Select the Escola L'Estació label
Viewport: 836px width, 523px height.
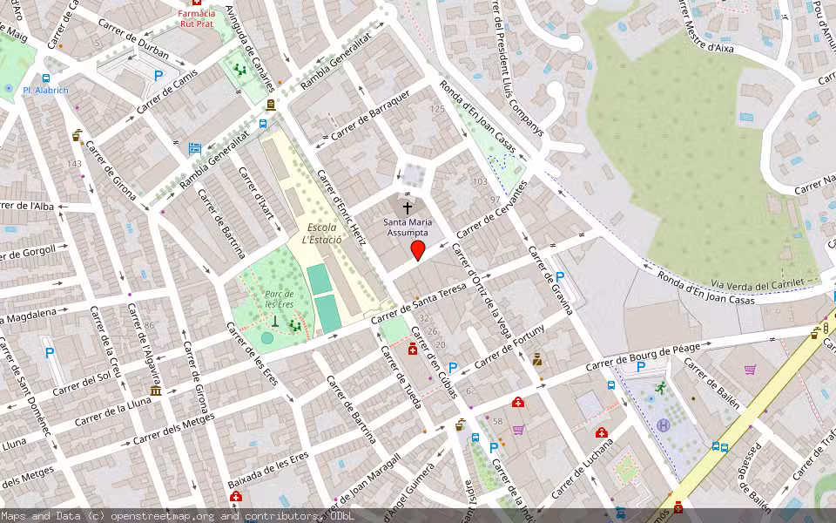point(321,234)
